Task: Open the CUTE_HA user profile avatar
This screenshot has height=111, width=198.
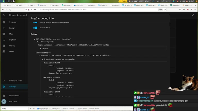Action: coord(4,101)
